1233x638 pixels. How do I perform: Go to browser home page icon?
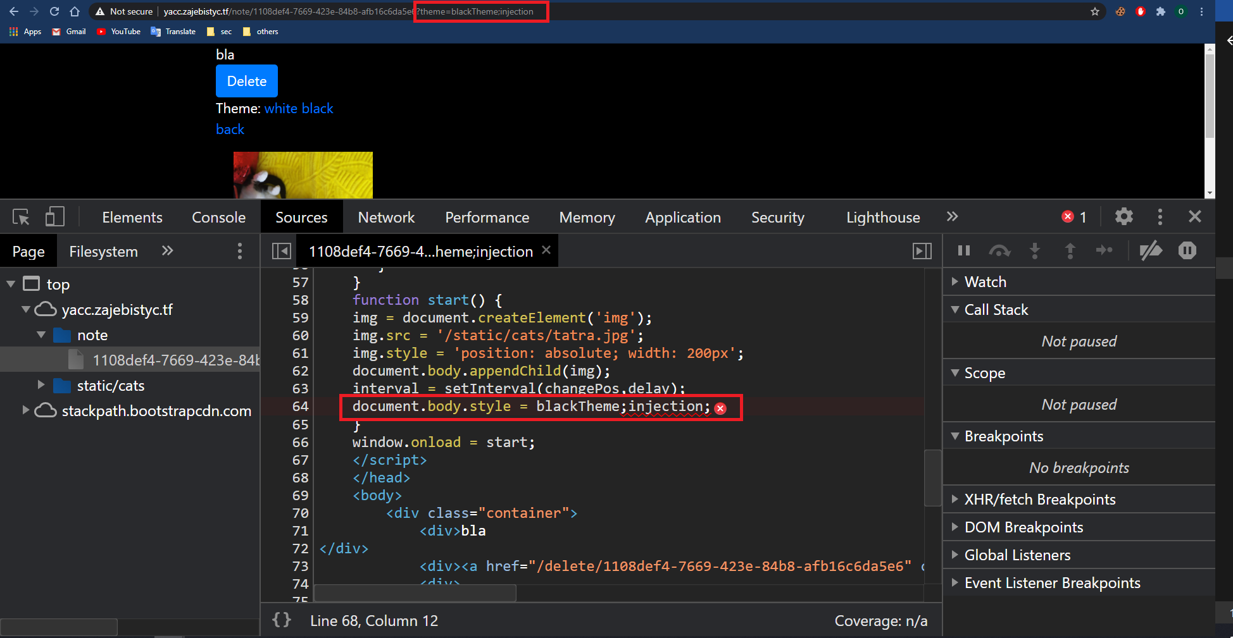[75, 11]
